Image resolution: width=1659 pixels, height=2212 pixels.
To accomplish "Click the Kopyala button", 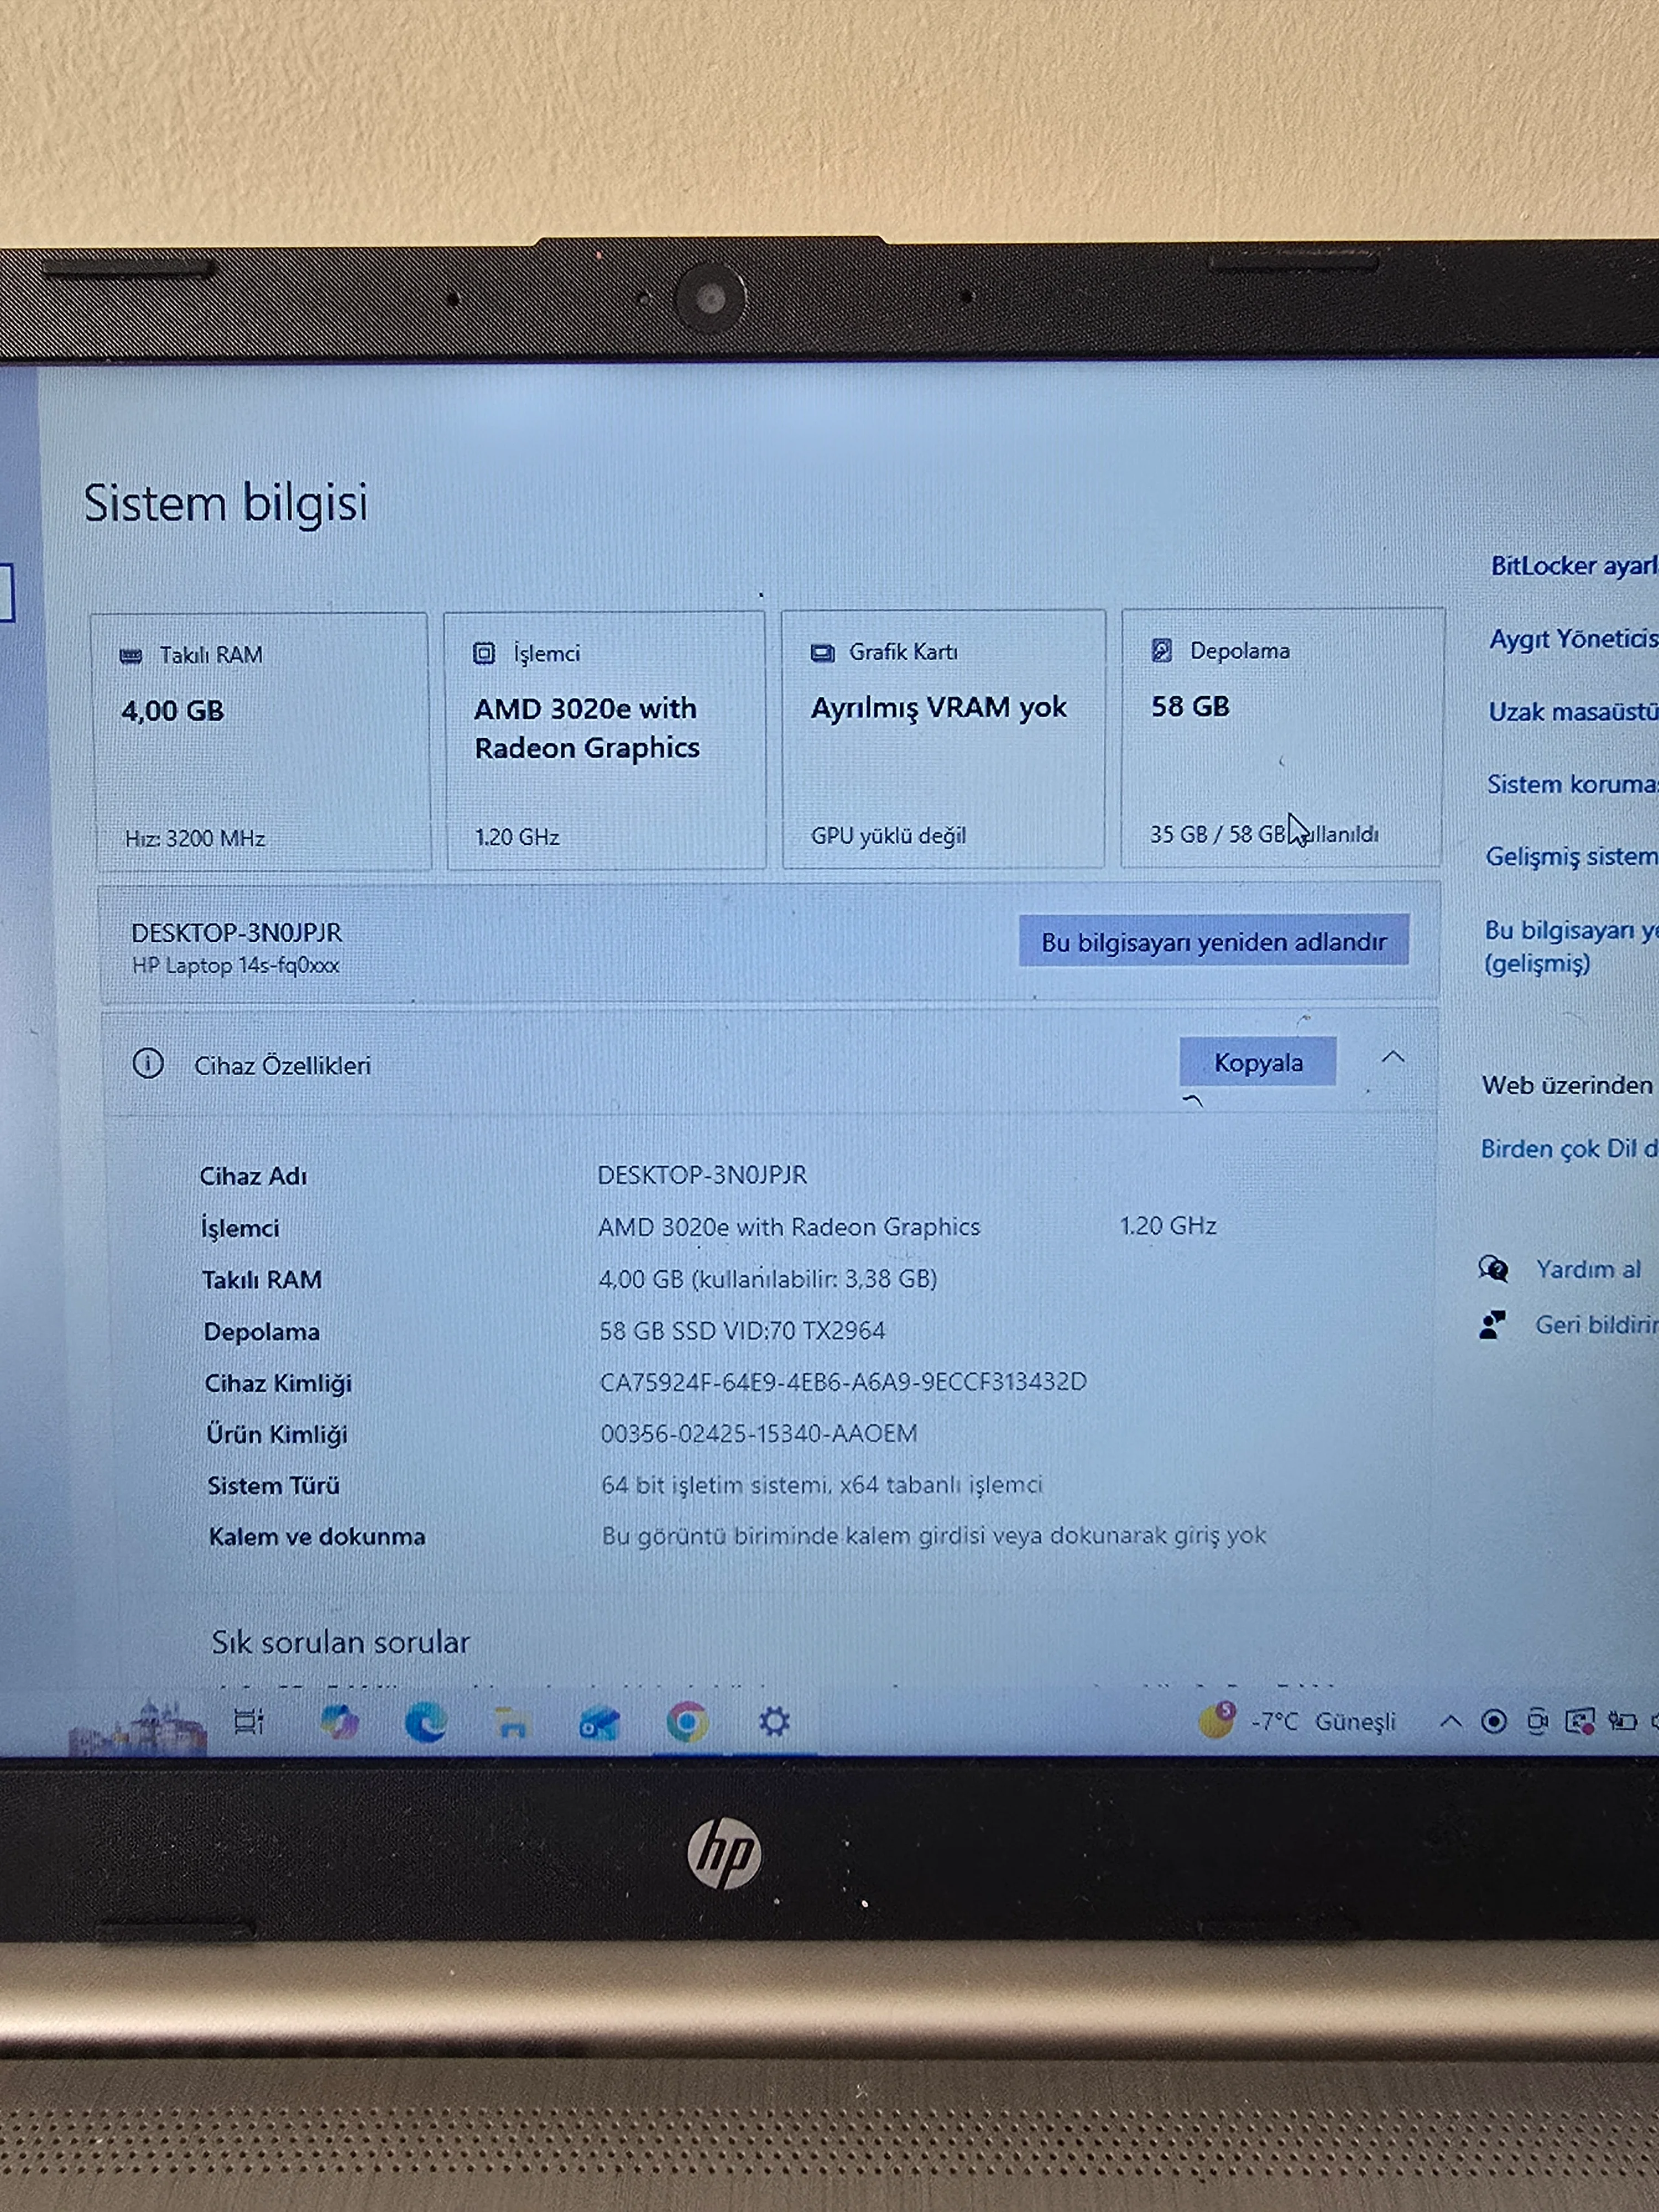I will [x=1257, y=1062].
